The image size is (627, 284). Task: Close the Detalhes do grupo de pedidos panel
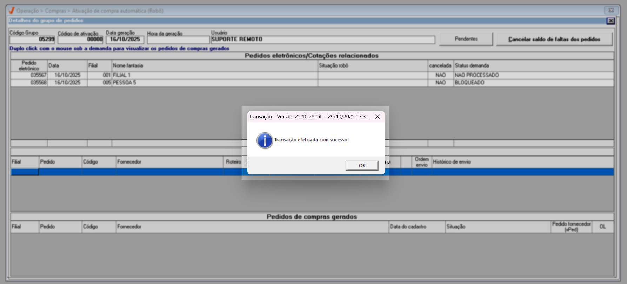pyautogui.click(x=611, y=21)
